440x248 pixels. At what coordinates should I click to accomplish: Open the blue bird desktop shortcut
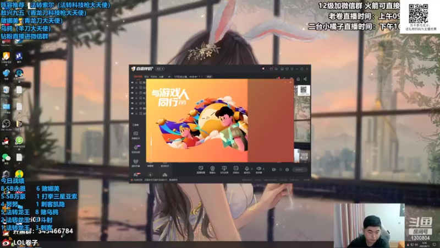point(6,74)
